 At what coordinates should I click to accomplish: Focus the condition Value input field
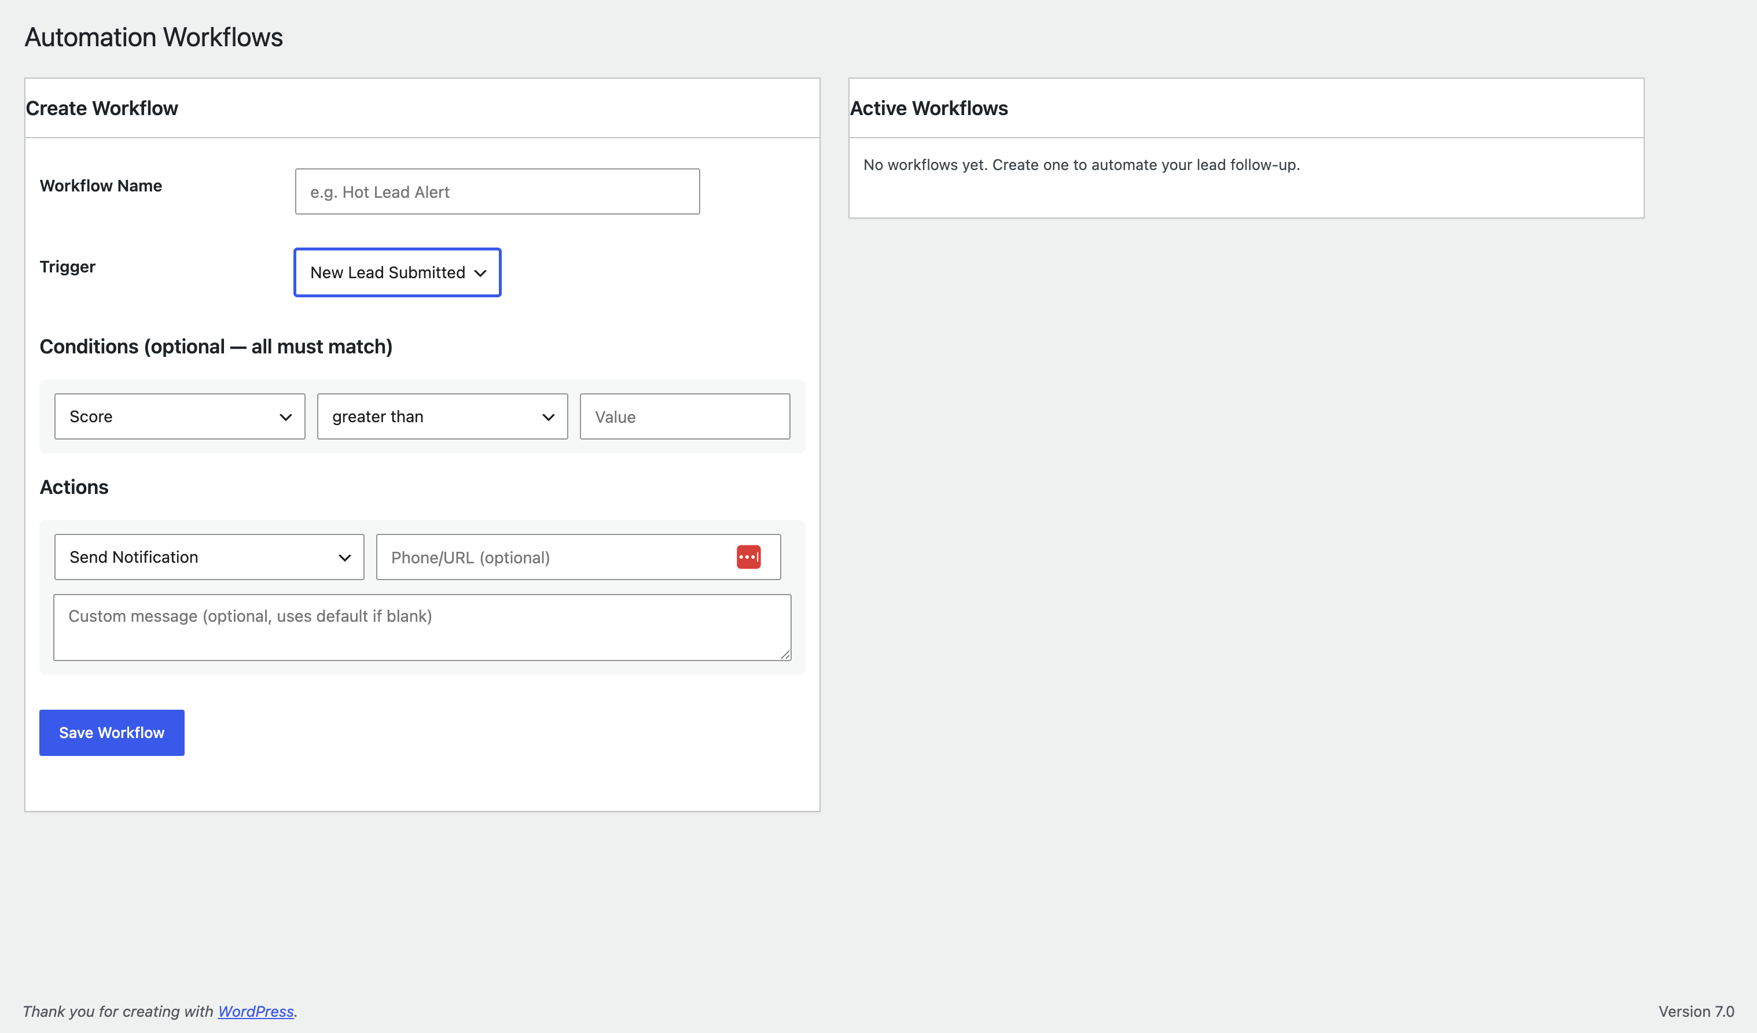[685, 417]
